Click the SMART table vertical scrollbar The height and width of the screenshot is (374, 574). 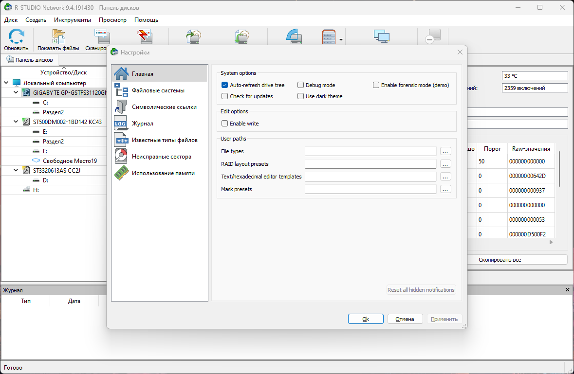(x=559, y=169)
